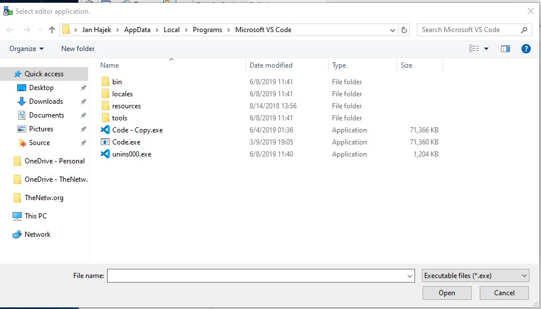The width and height of the screenshot is (541, 309).
Task: Expand the address bar path dropdown
Action: click(392, 30)
